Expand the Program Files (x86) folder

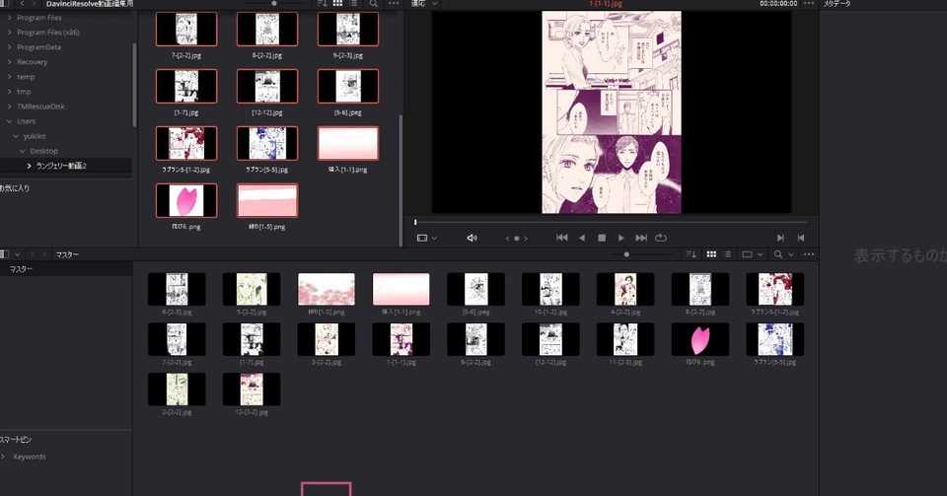9,32
